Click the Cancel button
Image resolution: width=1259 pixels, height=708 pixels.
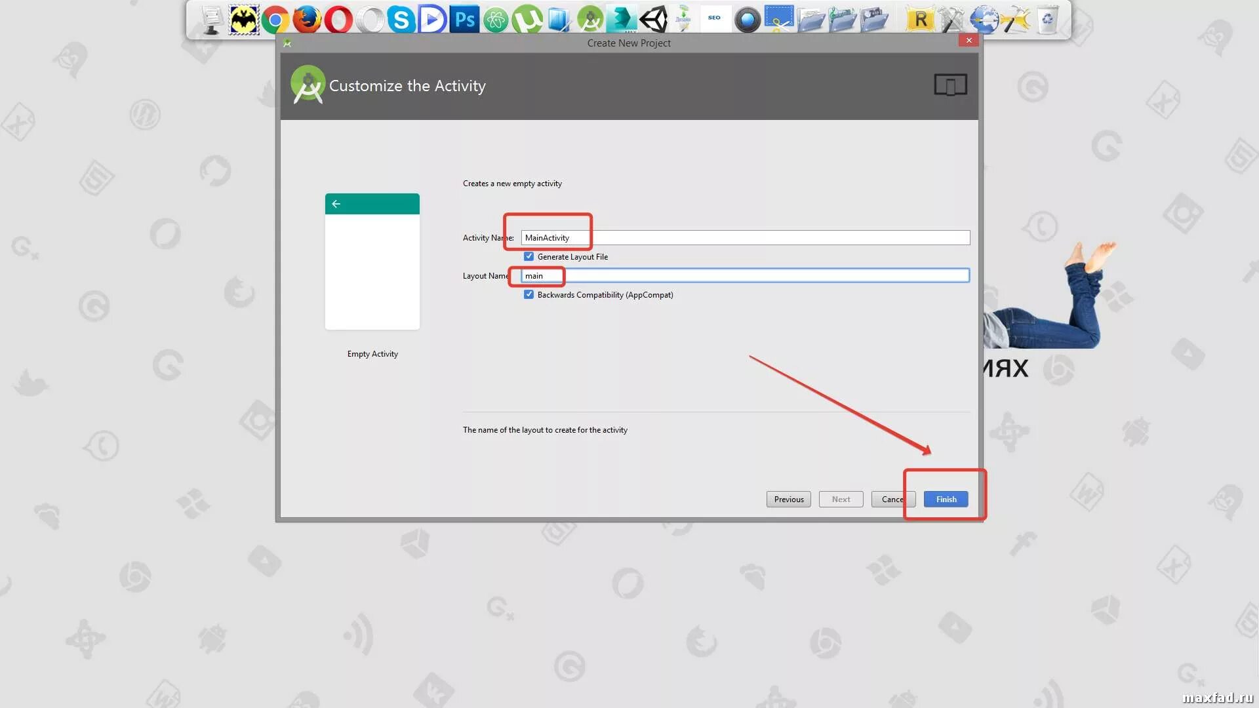[x=892, y=499]
